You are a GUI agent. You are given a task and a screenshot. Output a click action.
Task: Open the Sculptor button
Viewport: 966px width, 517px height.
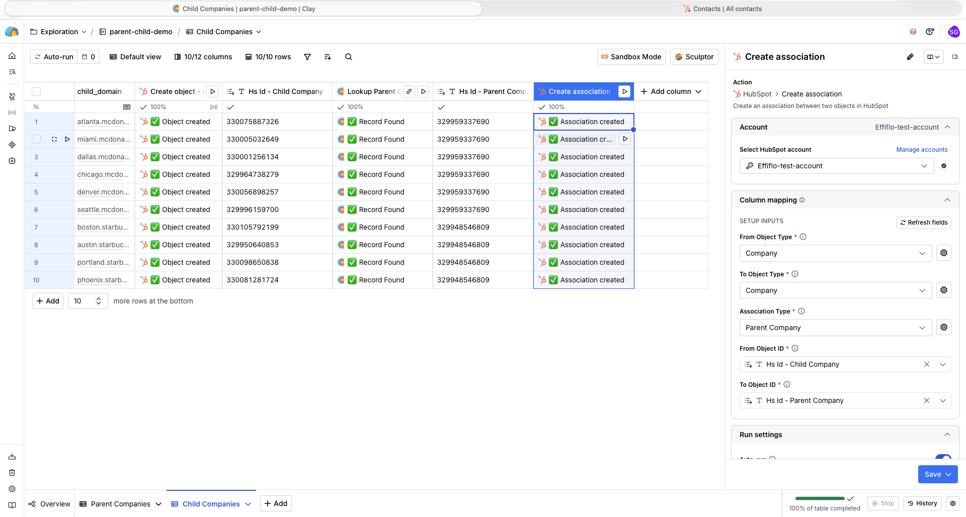[x=694, y=57]
